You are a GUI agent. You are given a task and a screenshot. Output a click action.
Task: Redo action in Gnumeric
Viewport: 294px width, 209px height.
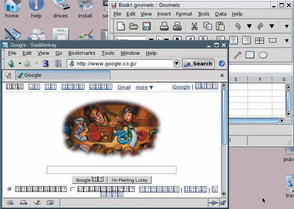point(260,26)
